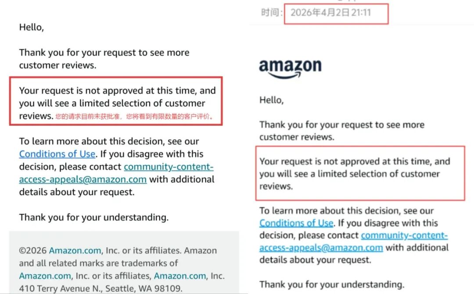This screenshot has height=294, width=474.
Task: Open footer Amazon.com link directly above "Seattle, WA 98109"
Action: [180, 276]
